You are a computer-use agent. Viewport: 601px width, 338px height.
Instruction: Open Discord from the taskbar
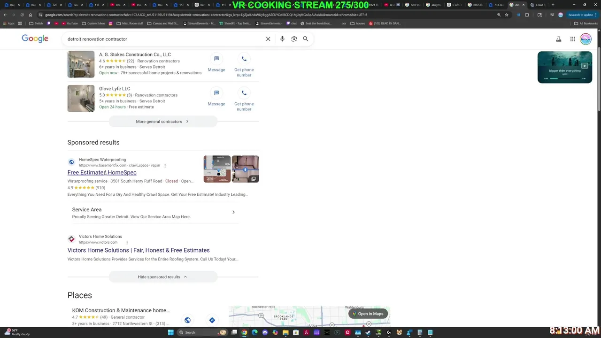[x=265, y=332]
